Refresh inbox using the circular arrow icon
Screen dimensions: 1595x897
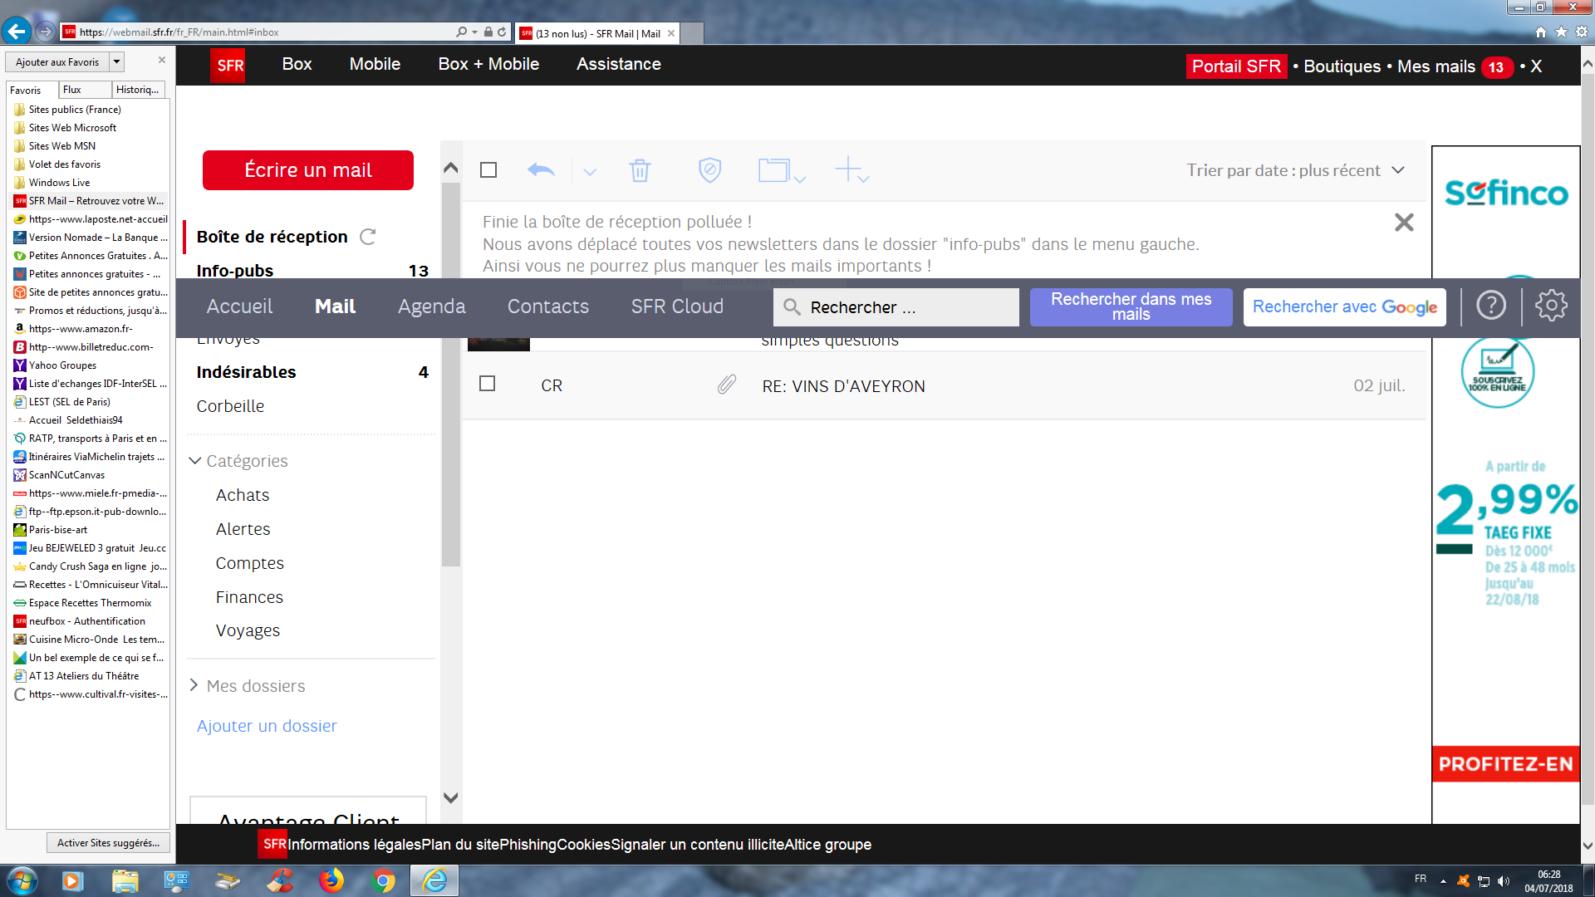click(x=368, y=237)
